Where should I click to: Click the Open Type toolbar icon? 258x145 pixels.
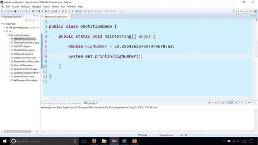click(x=63, y=11)
